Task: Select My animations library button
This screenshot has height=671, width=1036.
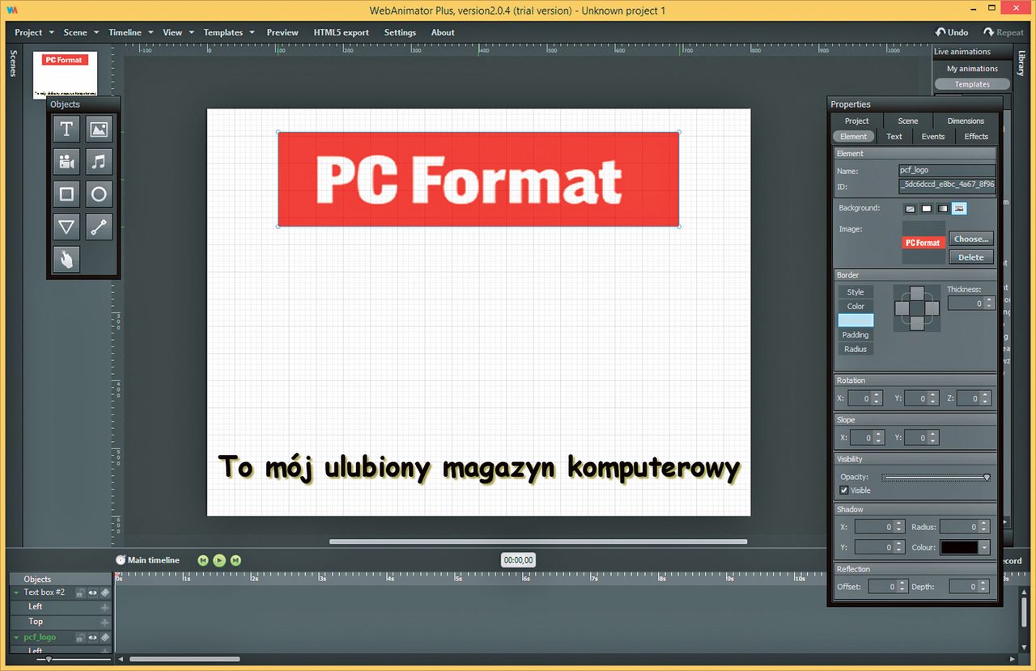Action: coord(972,69)
